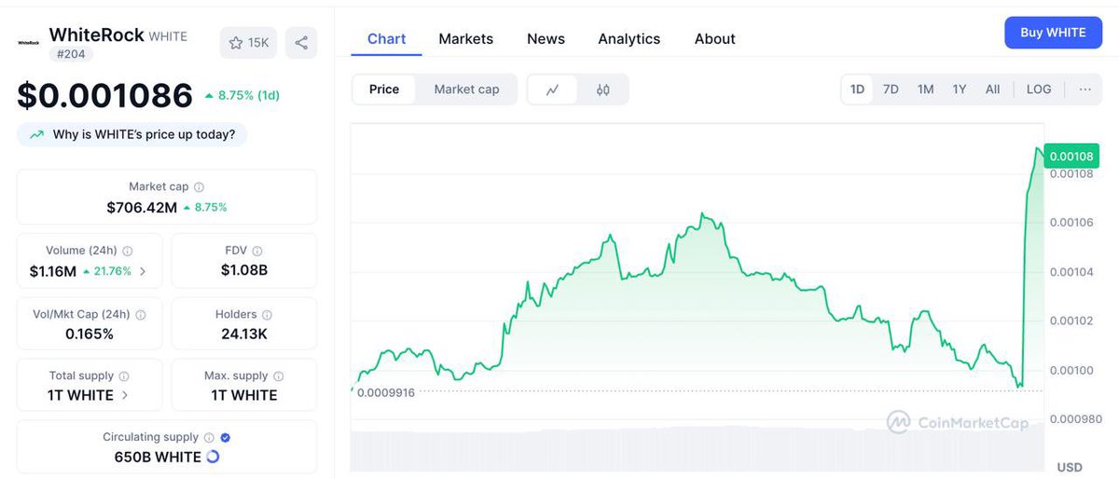1119x479 pixels.
Task: Click the USD currency label
Action: tap(1070, 467)
